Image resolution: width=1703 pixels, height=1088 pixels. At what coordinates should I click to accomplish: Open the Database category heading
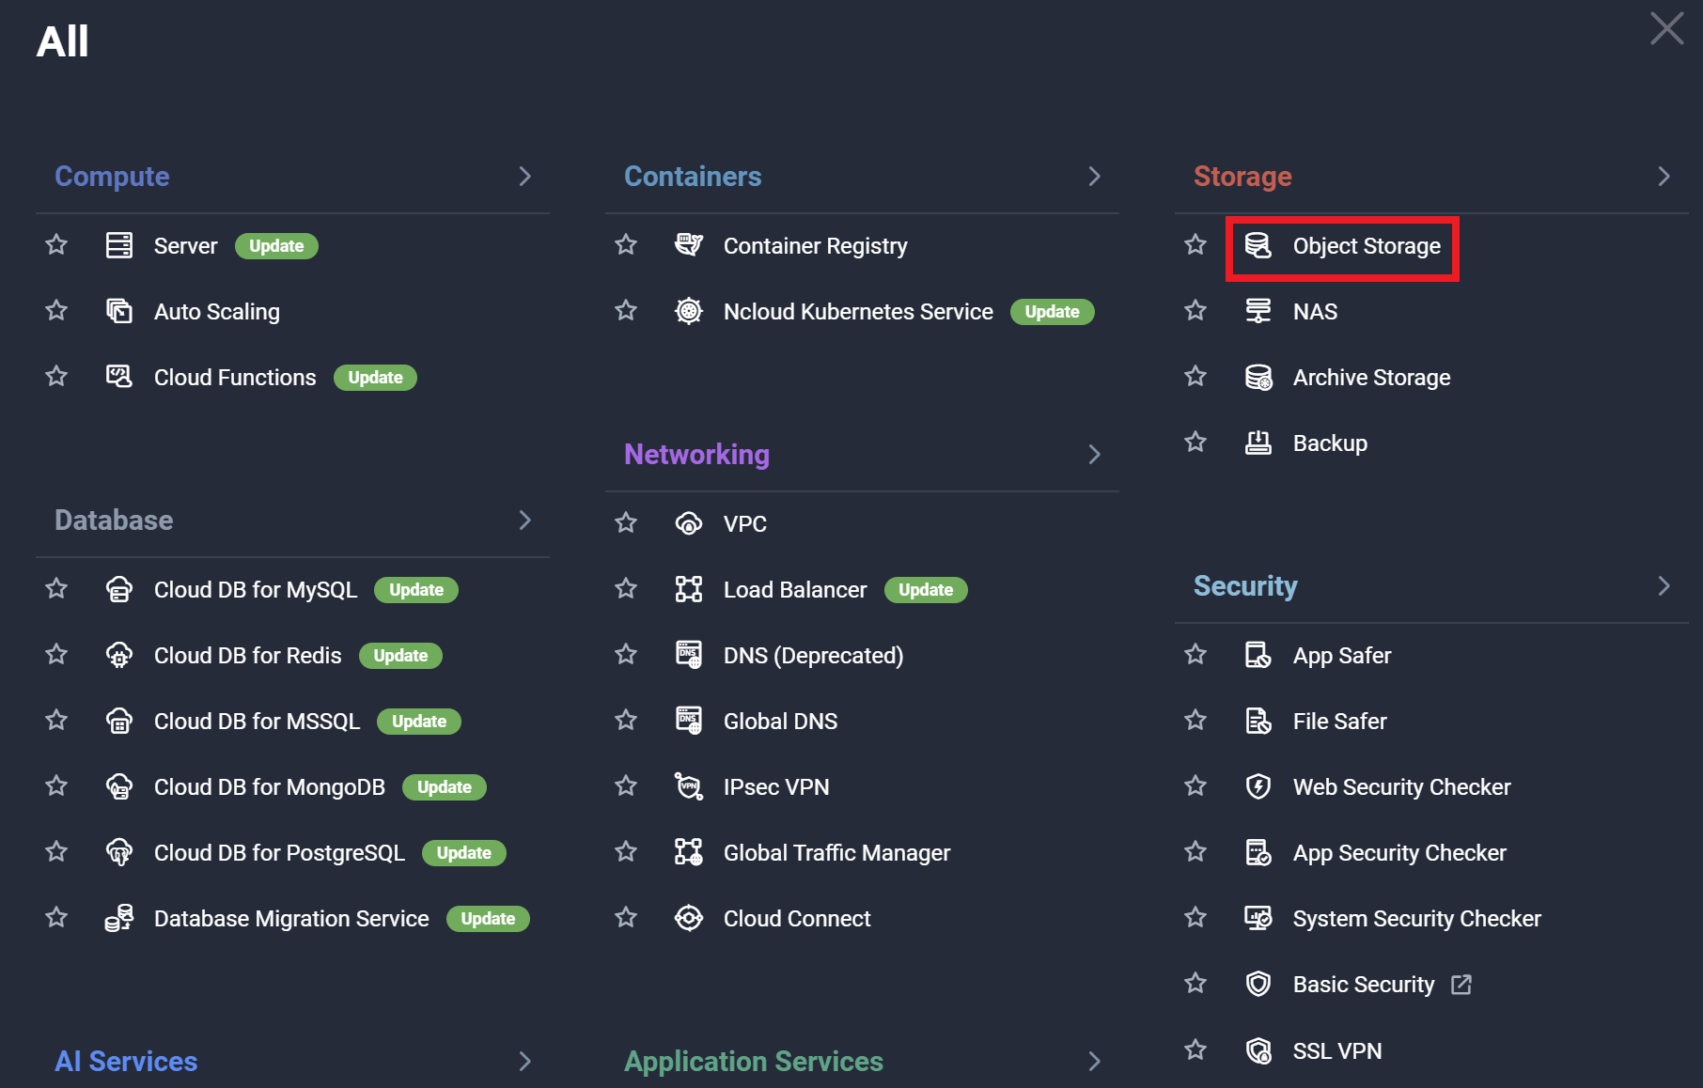(114, 521)
